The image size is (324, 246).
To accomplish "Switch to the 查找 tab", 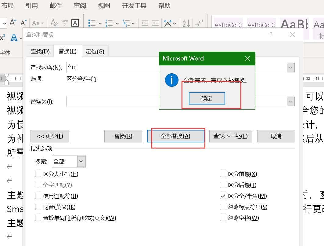I will [x=40, y=51].
